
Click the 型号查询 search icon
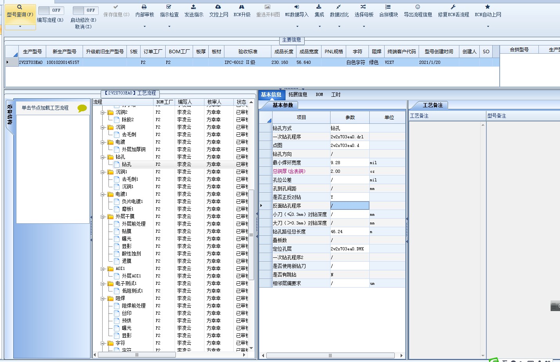pos(20,7)
